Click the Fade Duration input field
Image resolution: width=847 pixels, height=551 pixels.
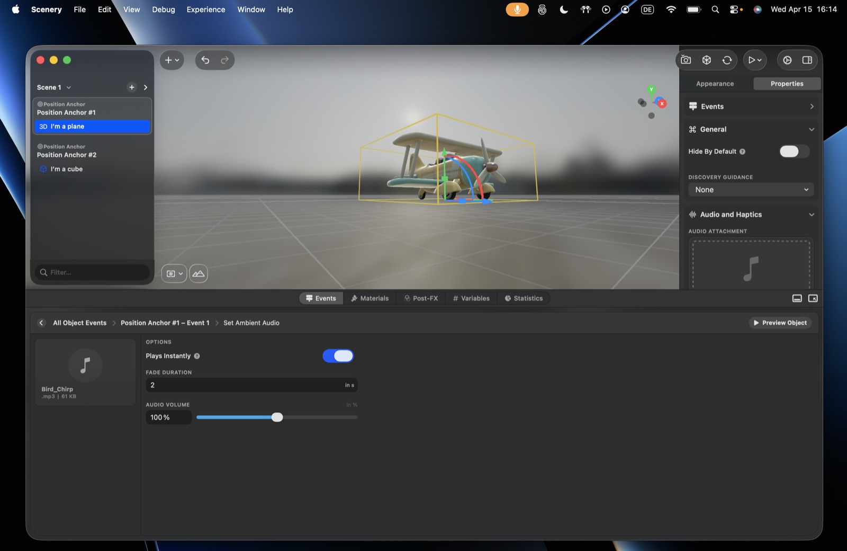click(251, 385)
